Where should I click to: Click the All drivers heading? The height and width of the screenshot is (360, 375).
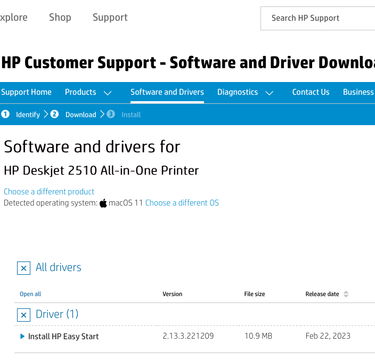(59, 267)
